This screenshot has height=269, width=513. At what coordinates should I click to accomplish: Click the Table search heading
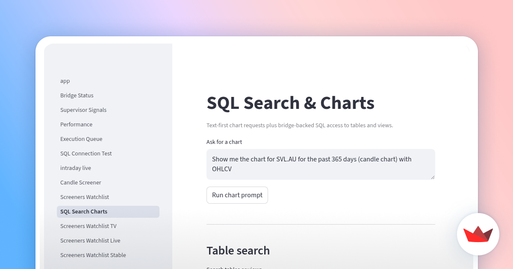pyautogui.click(x=238, y=251)
